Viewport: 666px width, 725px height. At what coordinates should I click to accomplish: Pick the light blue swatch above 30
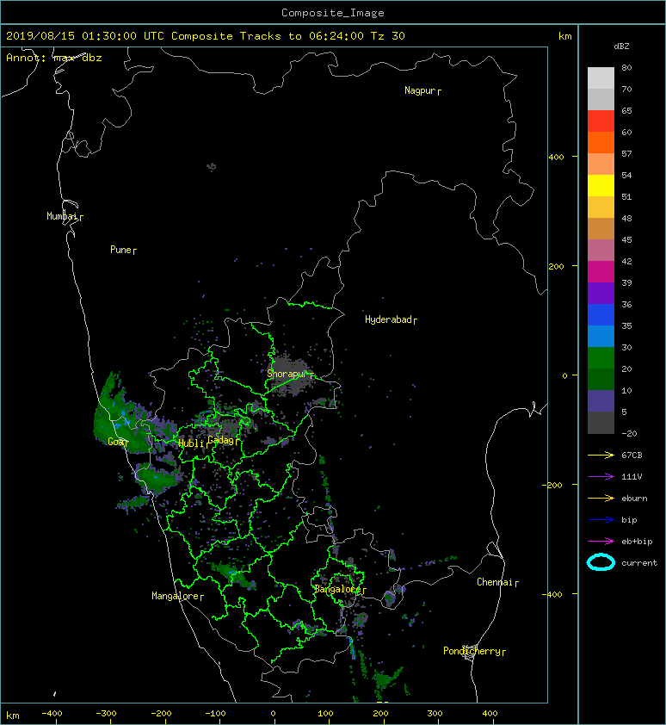pos(601,337)
